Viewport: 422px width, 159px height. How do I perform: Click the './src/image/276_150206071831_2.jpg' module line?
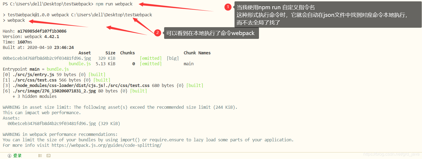click(x=75, y=91)
